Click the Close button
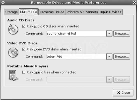This screenshot has width=137, height=100. 123,92
